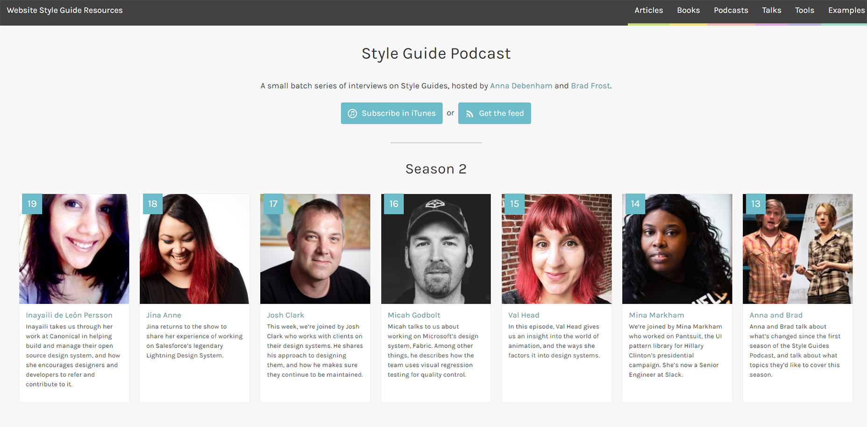Viewport: 867px width, 427px height.
Task: Click the Website Style Guide Resources title
Action: coord(64,10)
